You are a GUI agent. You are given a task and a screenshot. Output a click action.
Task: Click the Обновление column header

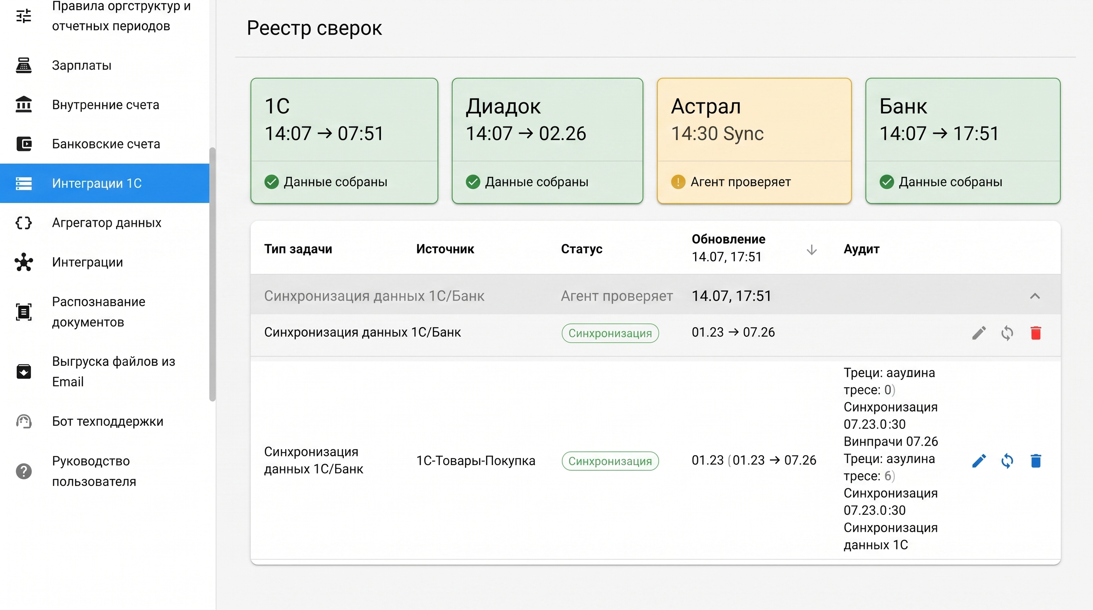(728, 239)
